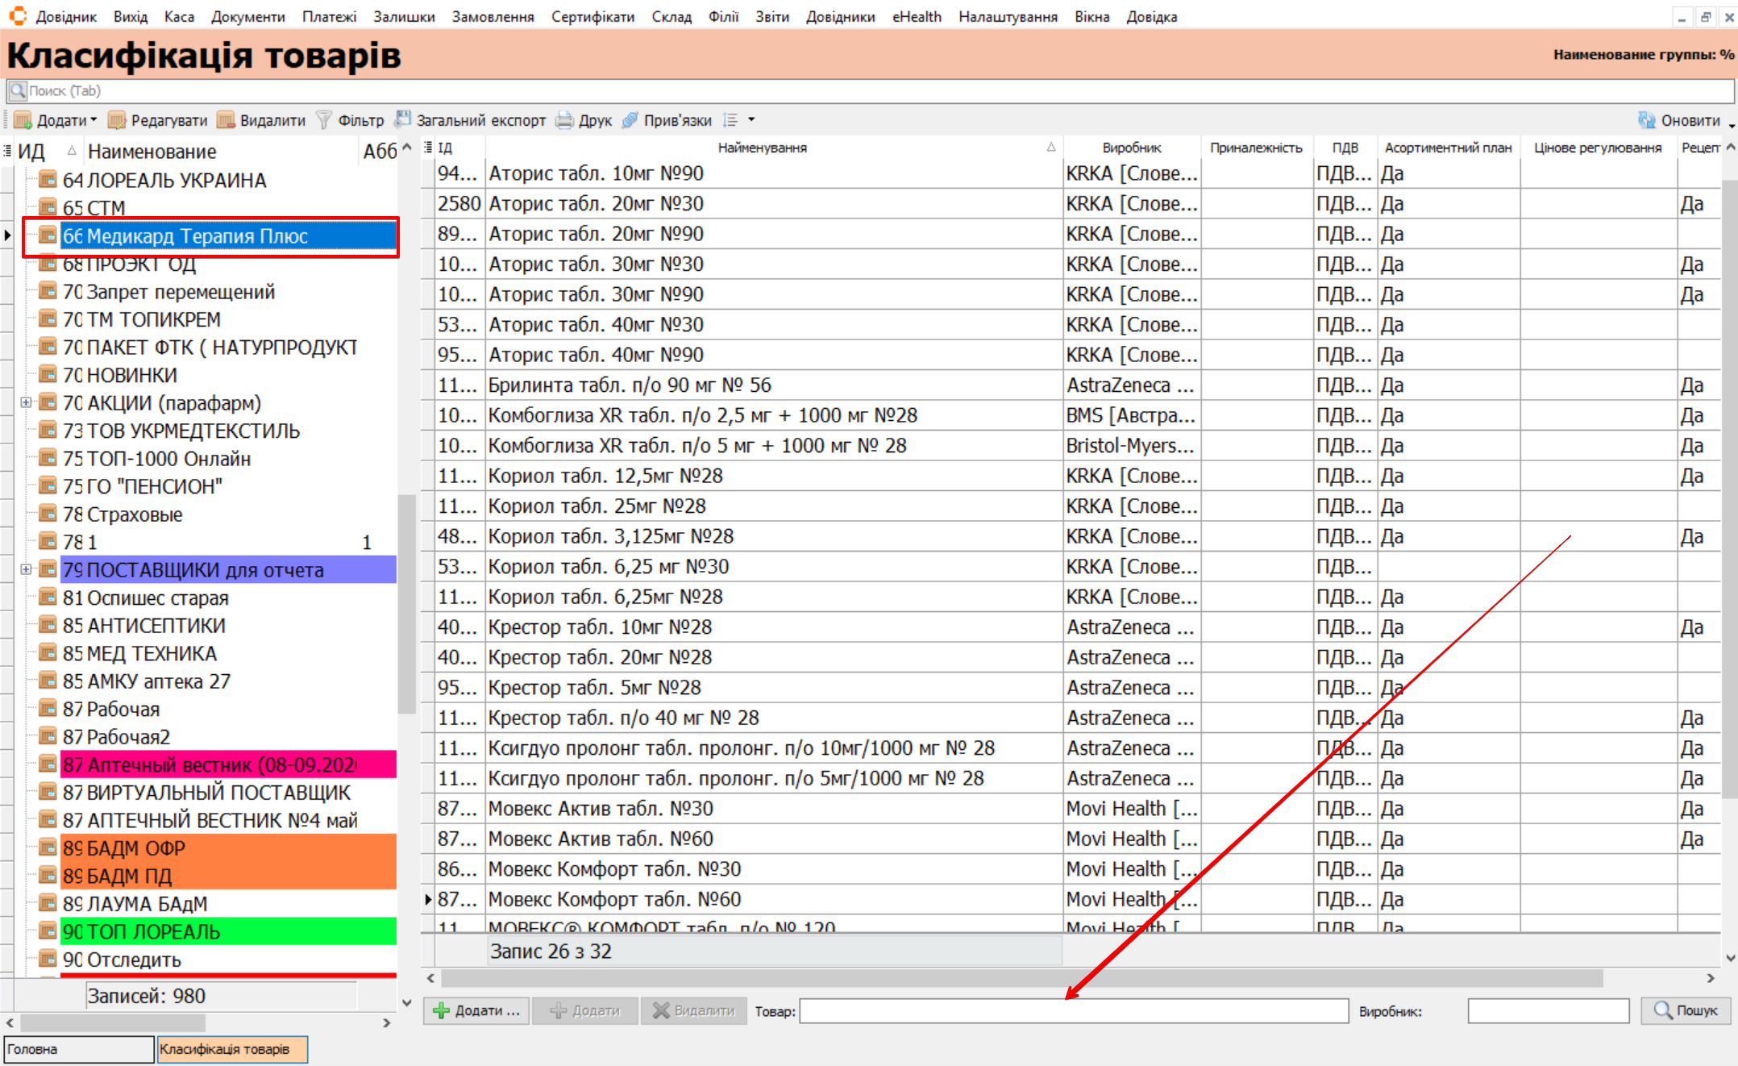
Task: Open the Фільтр funnel tool
Action: pyautogui.click(x=324, y=120)
